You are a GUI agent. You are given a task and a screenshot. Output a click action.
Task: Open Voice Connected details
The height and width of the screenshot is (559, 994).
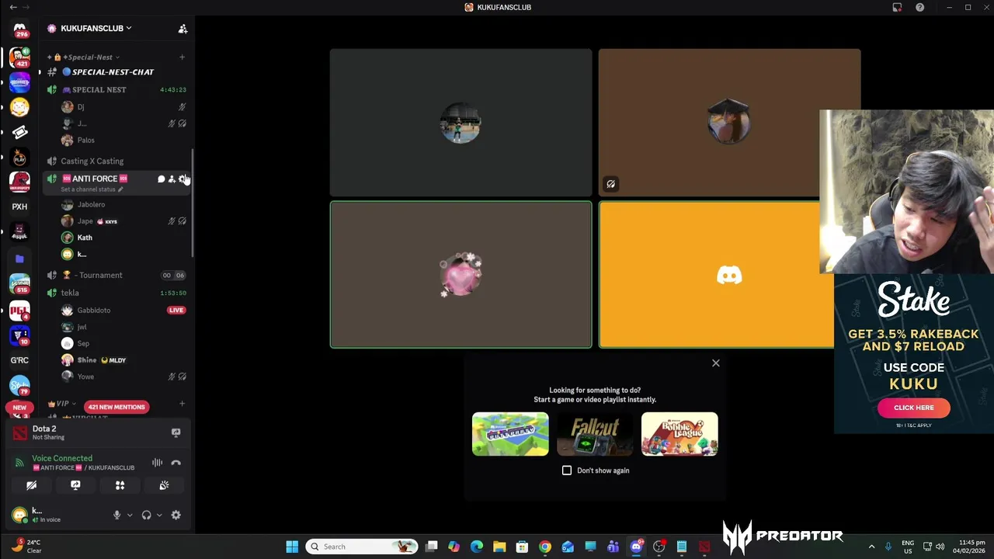[62, 459]
